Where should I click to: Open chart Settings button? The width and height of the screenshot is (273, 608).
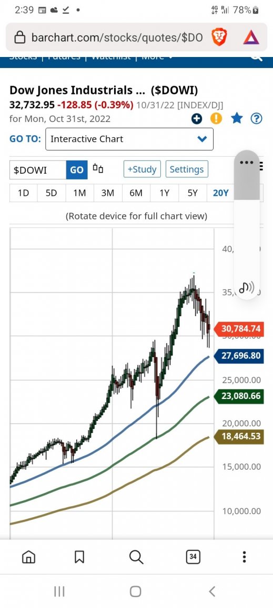tap(187, 169)
